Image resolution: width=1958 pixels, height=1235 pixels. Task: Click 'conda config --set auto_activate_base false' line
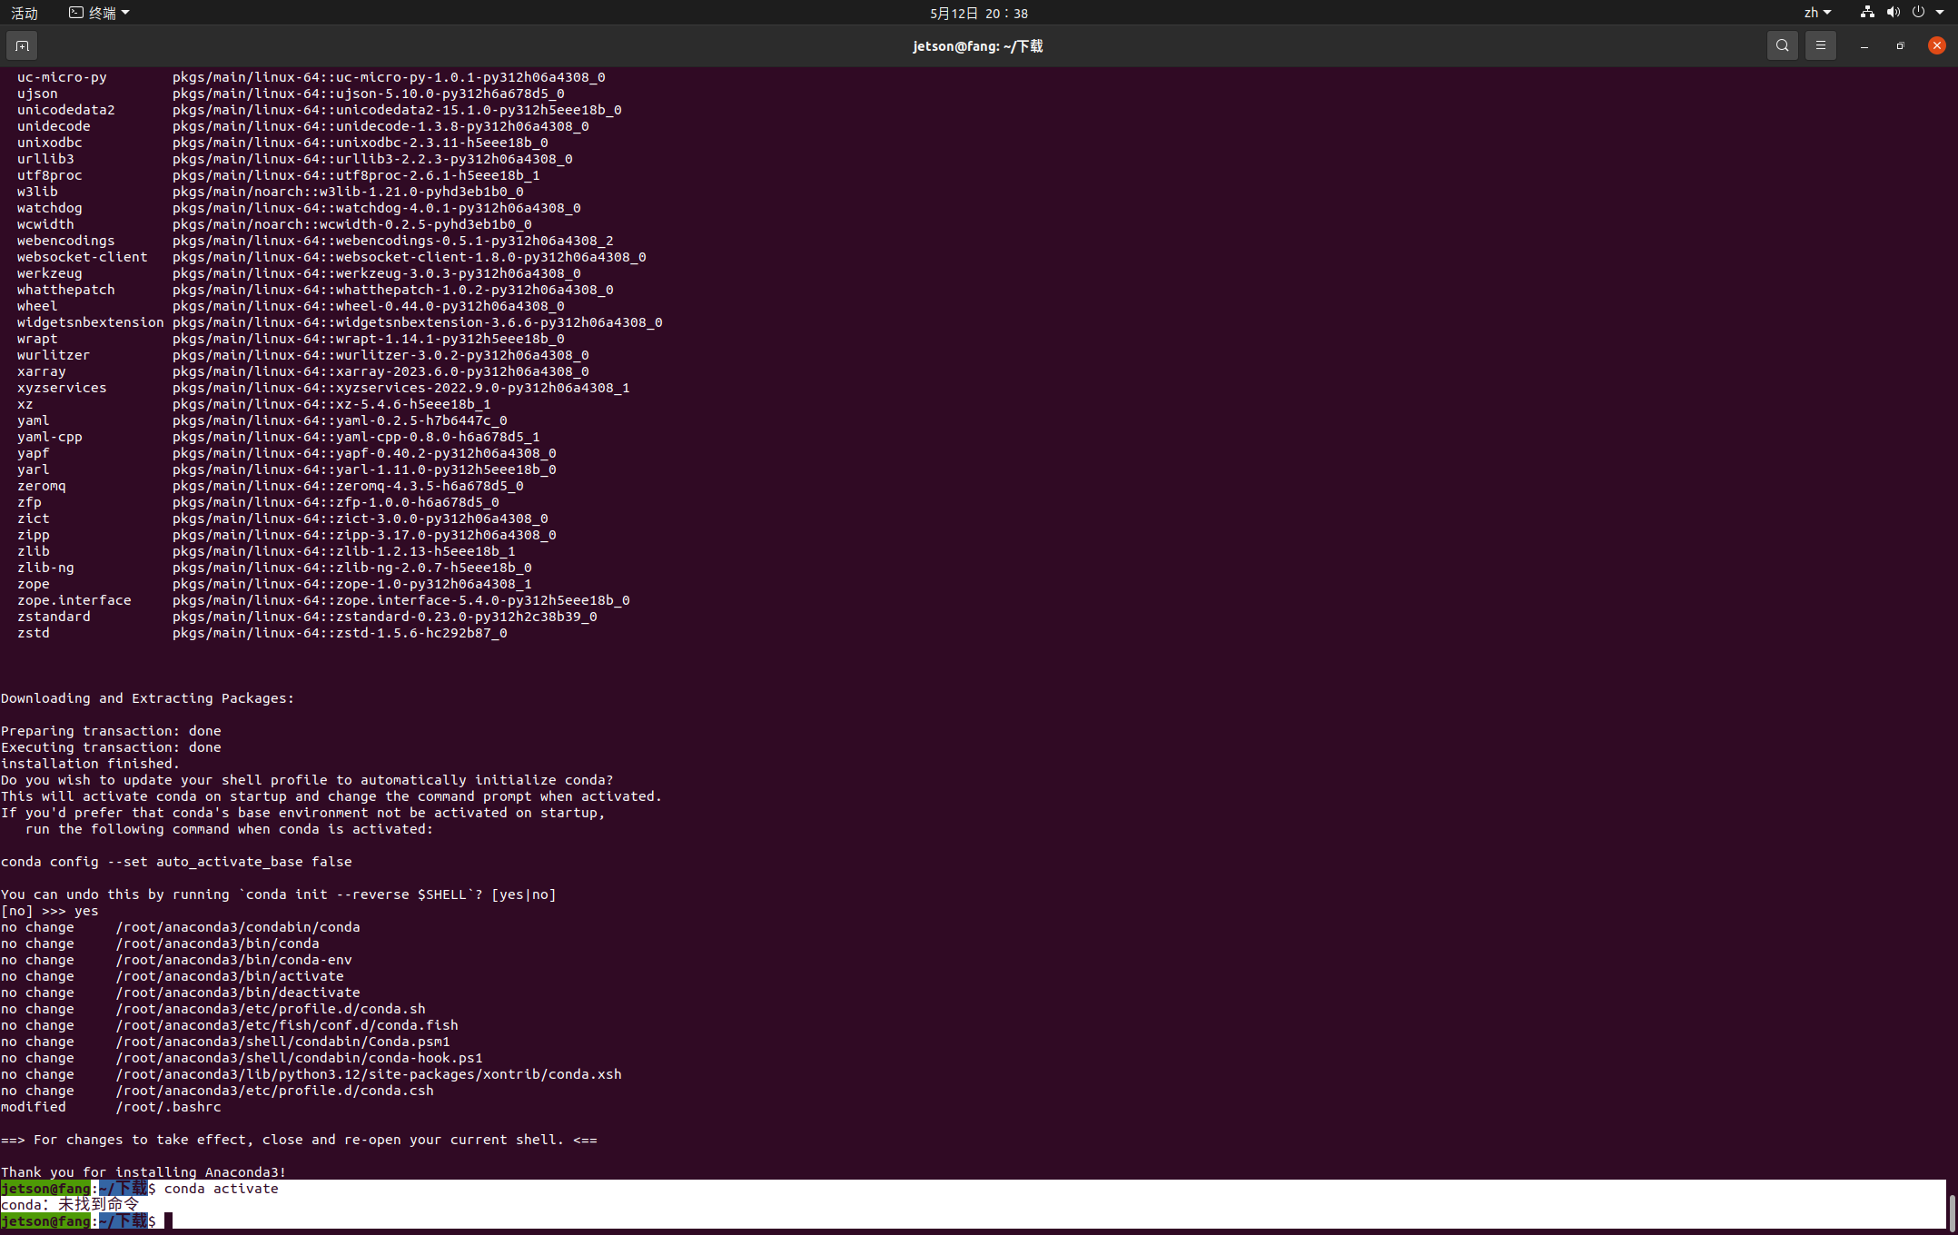[176, 862]
